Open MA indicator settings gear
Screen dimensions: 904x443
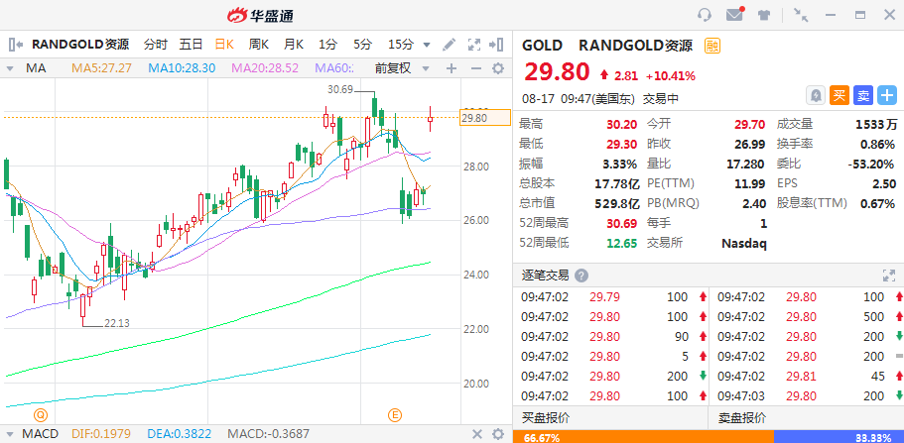(x=497, y=68)
